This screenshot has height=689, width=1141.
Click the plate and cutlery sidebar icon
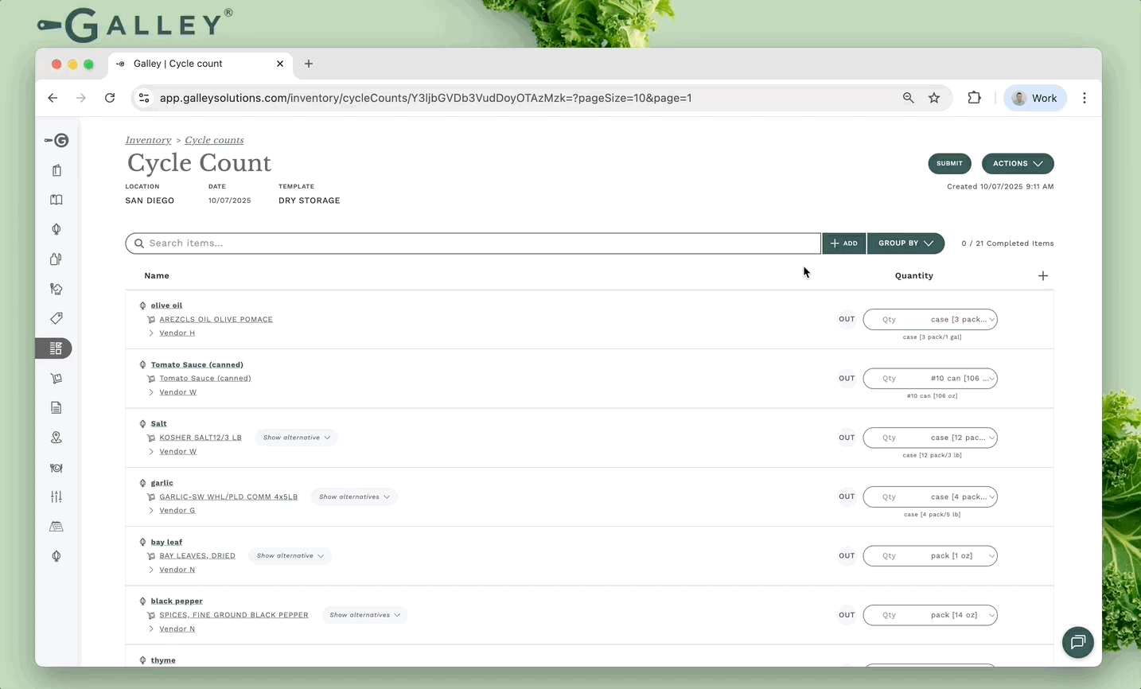click(x=56, y=468)
